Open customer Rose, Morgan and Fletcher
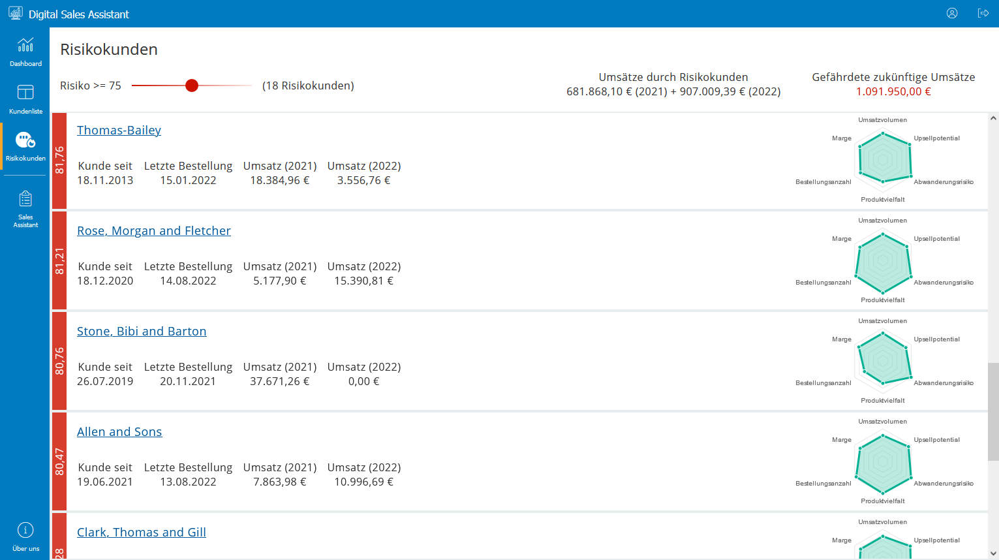Viewport: 999px width, 560px height. click(x=154, y=230)
